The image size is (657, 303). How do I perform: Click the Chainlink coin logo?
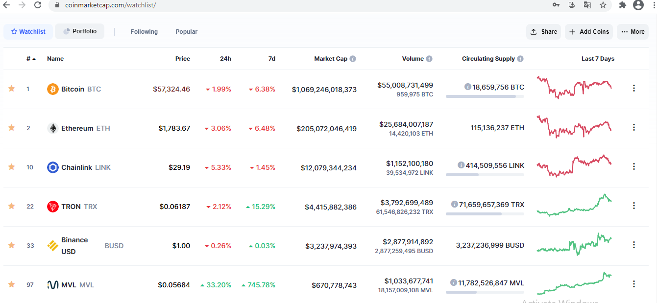[53, 167]
